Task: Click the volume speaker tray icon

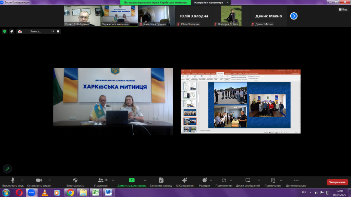Action: coord(316,193)
